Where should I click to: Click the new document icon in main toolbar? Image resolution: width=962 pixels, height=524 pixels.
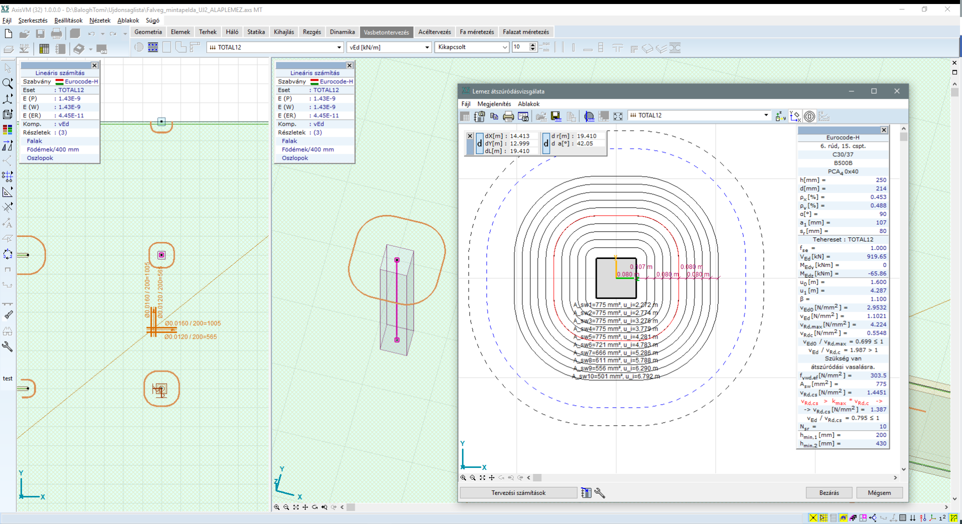pyautogui.click(x=8, y=34)
